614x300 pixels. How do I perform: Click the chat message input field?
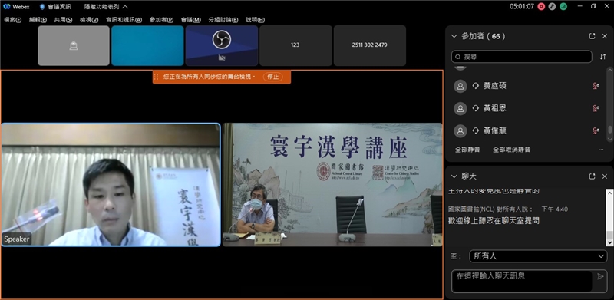[522, 281]
